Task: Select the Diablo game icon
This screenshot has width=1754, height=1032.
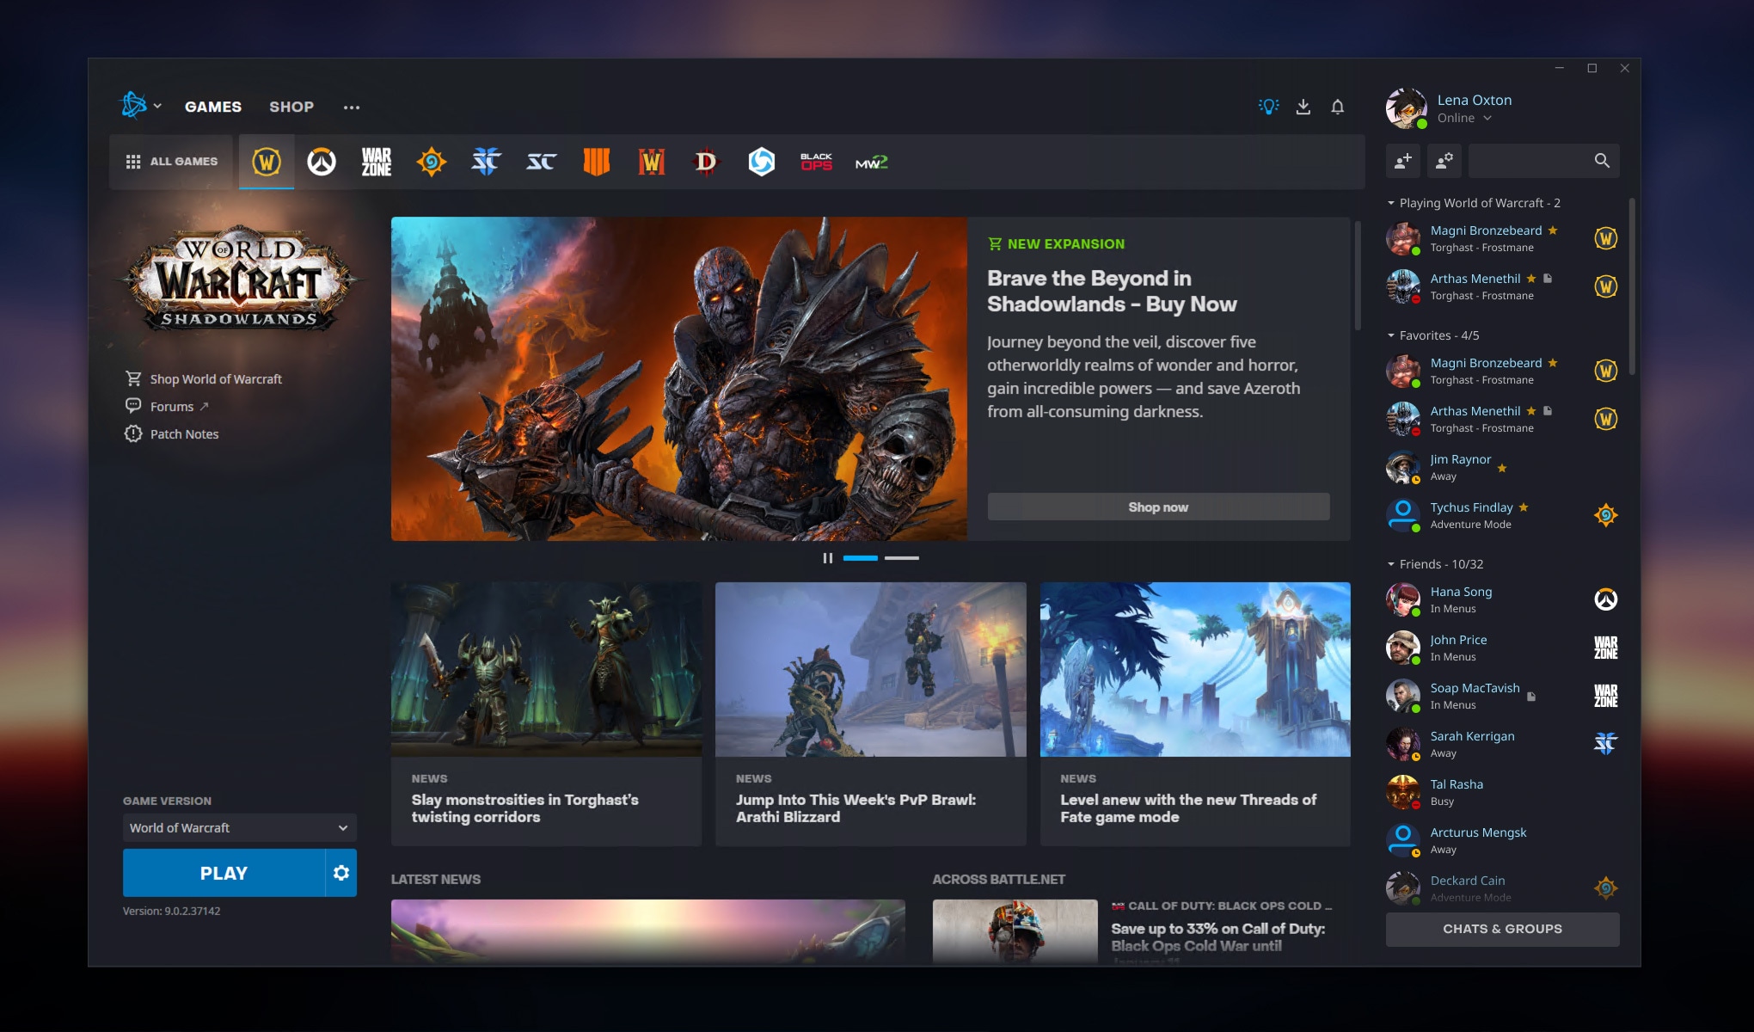Action: (706, 161)
